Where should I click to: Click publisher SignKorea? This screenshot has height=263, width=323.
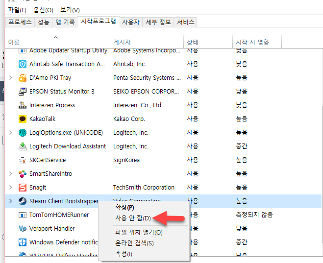(x=126, y=160)
